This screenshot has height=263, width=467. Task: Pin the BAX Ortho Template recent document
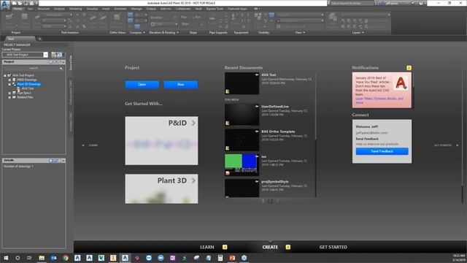(x=257, y=131)
